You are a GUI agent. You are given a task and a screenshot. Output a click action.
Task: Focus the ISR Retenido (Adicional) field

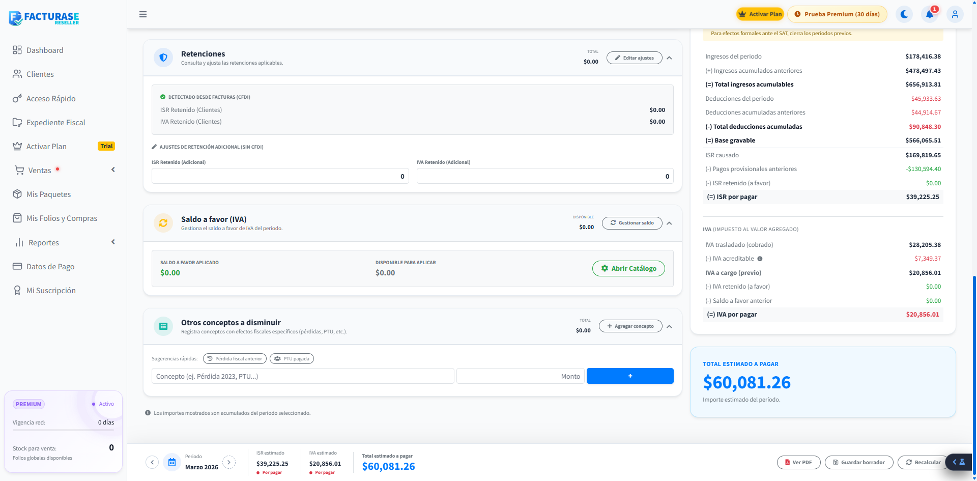pyautogui.click(x=280, y=176)
